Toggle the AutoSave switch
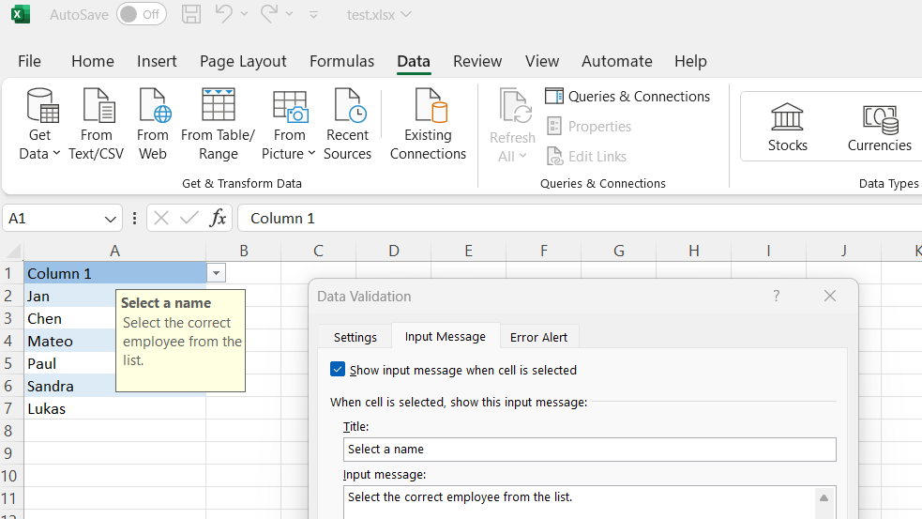 pyautogui.click(x=141, y=14)
